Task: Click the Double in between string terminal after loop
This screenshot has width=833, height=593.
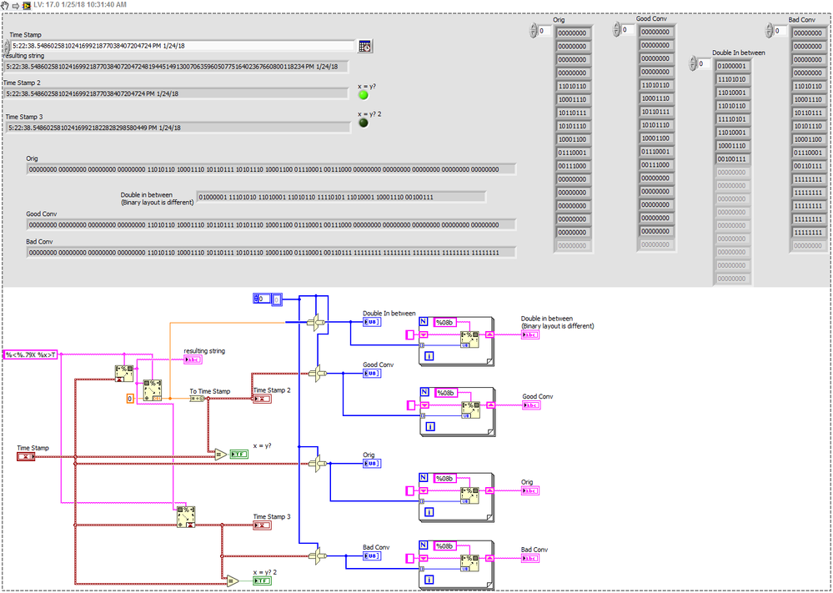Action: coord(529,334)
